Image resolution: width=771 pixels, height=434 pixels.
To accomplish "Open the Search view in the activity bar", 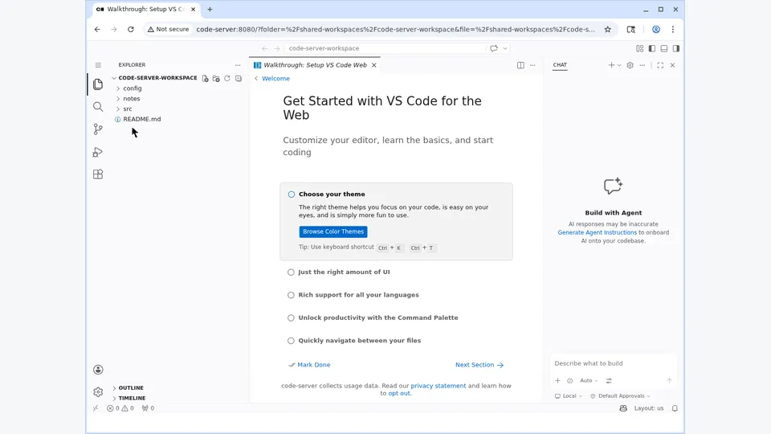I will coord(98,107).
